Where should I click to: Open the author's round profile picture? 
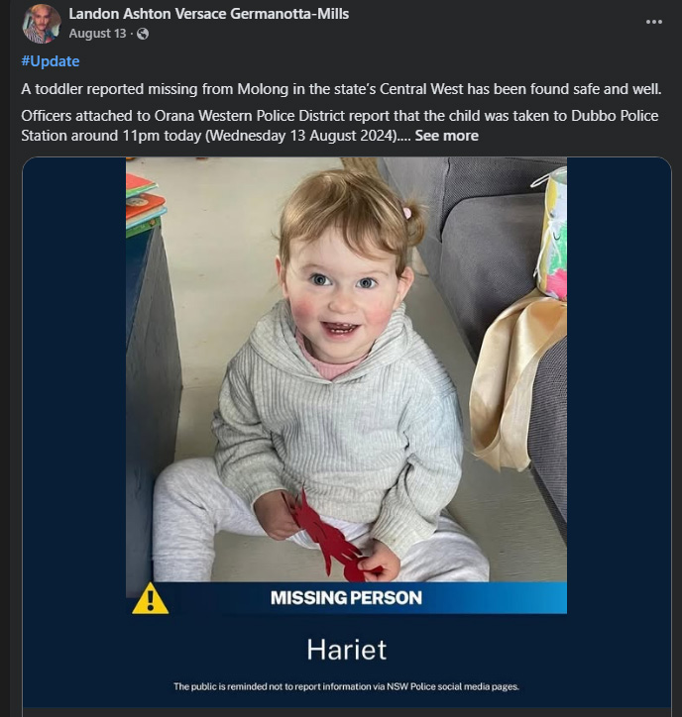[42, 24]
